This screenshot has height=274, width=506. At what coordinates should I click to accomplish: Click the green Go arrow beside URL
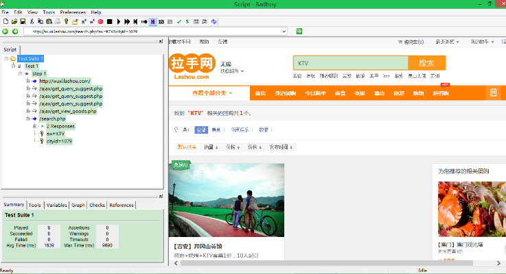(299, 31)
